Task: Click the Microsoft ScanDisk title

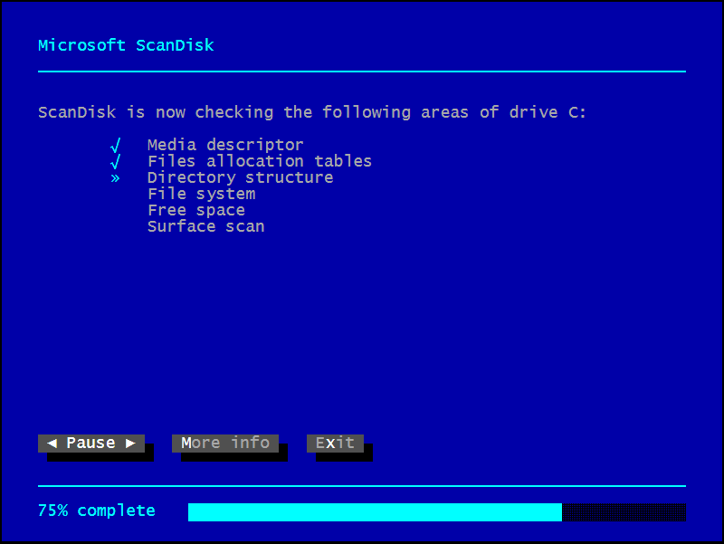Action: [126, 45]
